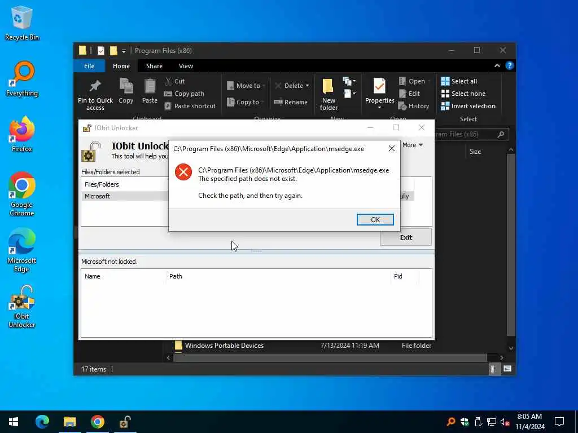The height and width of the screenshot is (433, 578).
Task: Open the Copy to dropdown
Action: coord(245,102)
